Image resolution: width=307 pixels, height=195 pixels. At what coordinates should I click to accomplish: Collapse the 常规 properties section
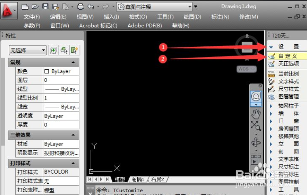click(x=73, y=62)
